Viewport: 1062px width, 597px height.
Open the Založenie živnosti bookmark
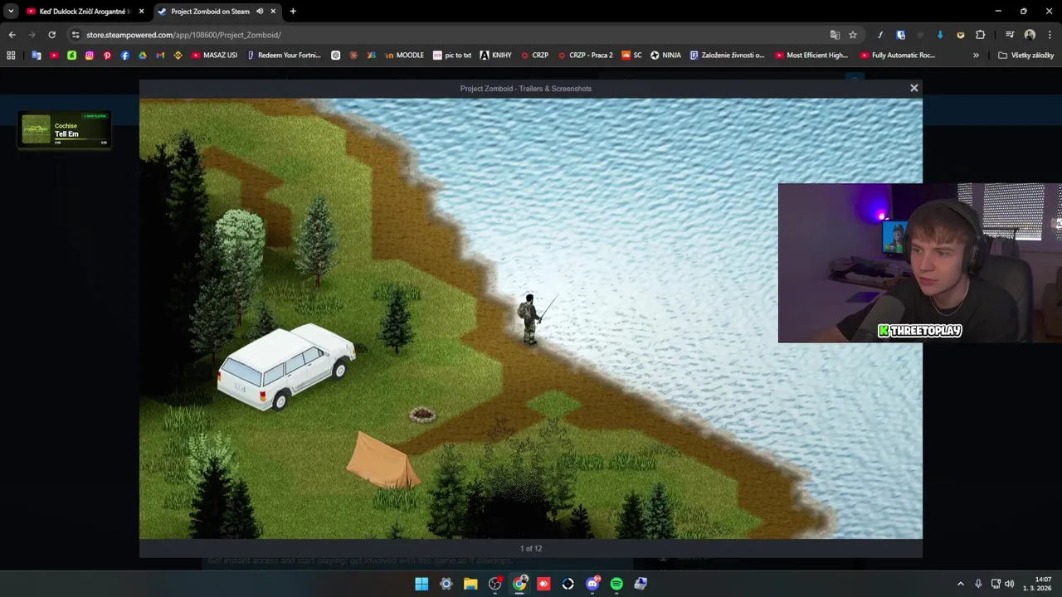[x=728, y=56]
